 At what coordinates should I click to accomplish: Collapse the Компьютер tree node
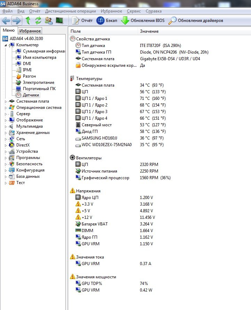[x=6, y=45]
